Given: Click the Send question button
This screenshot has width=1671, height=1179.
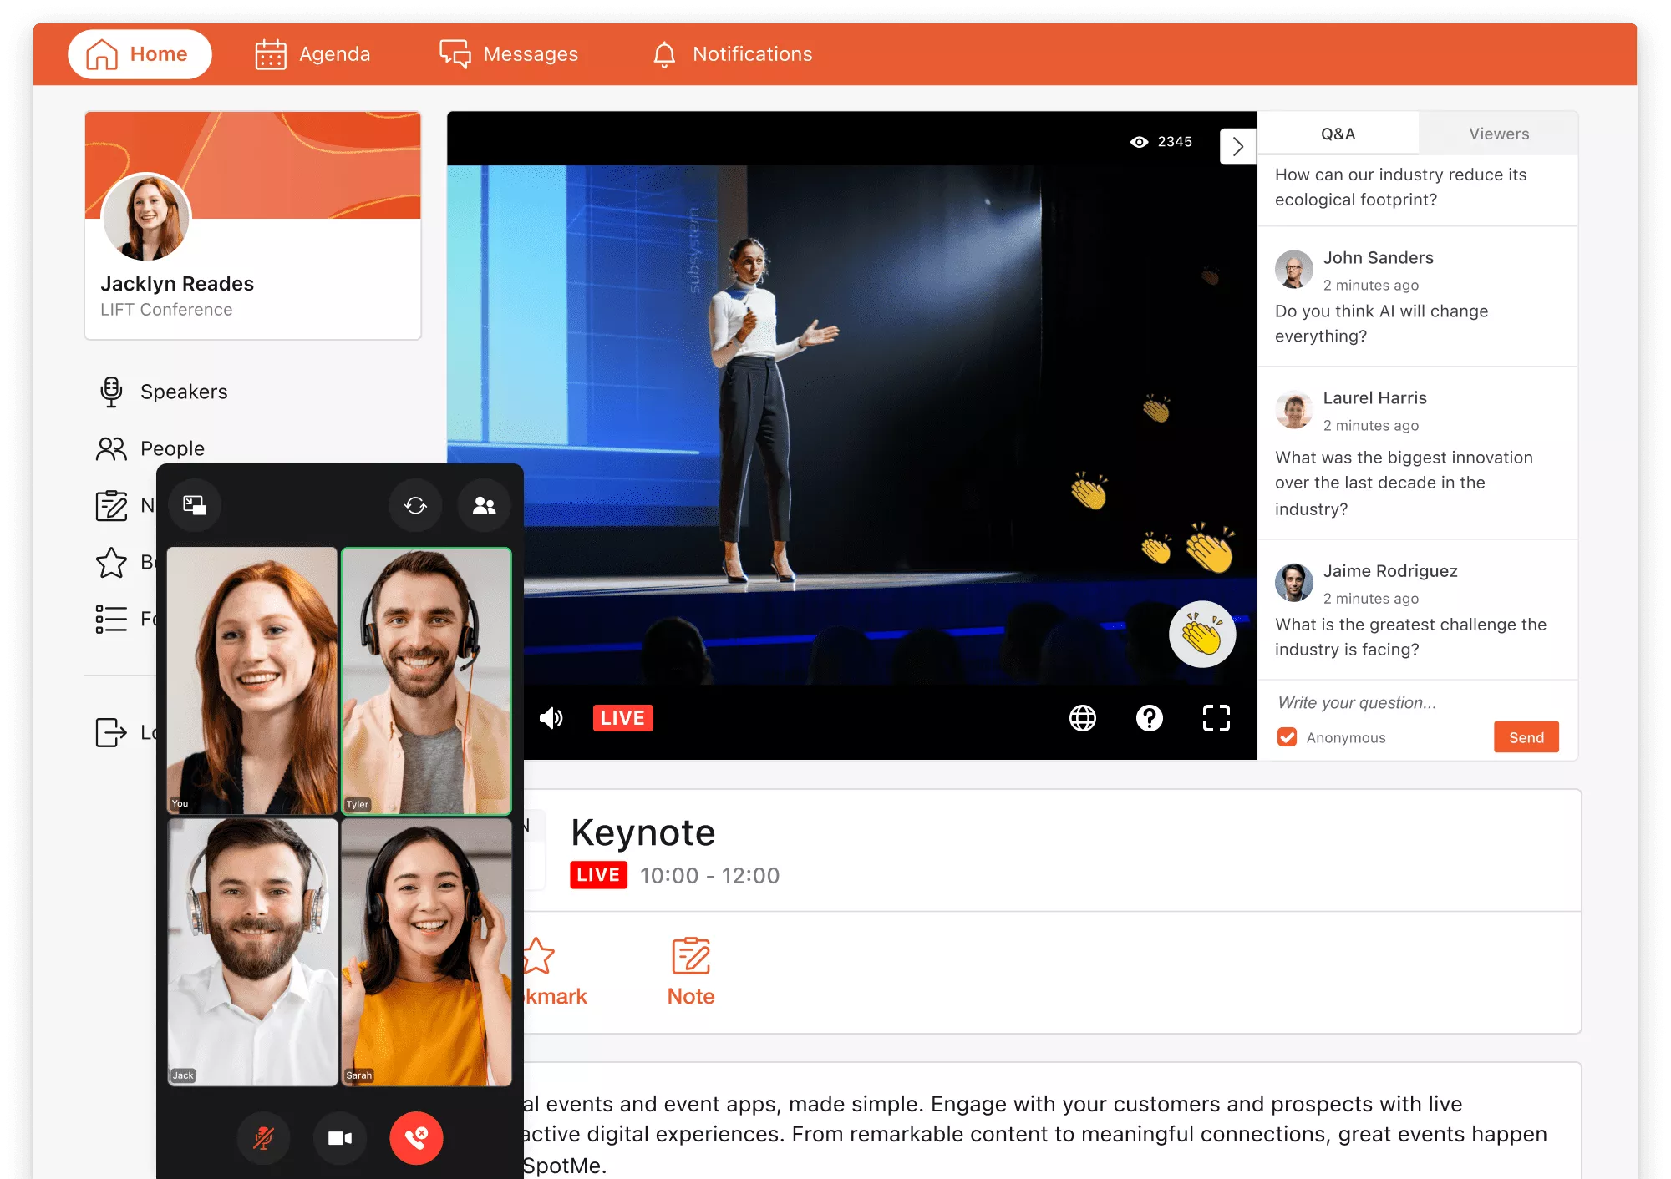Looking at the screenshot, I should [x=1526, y=737].
